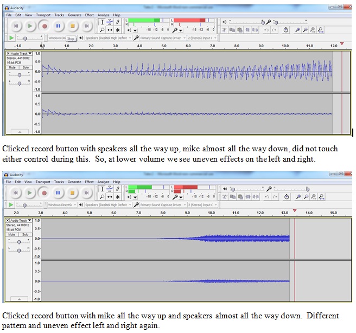Viewport: 356px width, 333px height.
Task: Open input meter microphone dropdown in upper window
Action: click(x=181, y=30)
